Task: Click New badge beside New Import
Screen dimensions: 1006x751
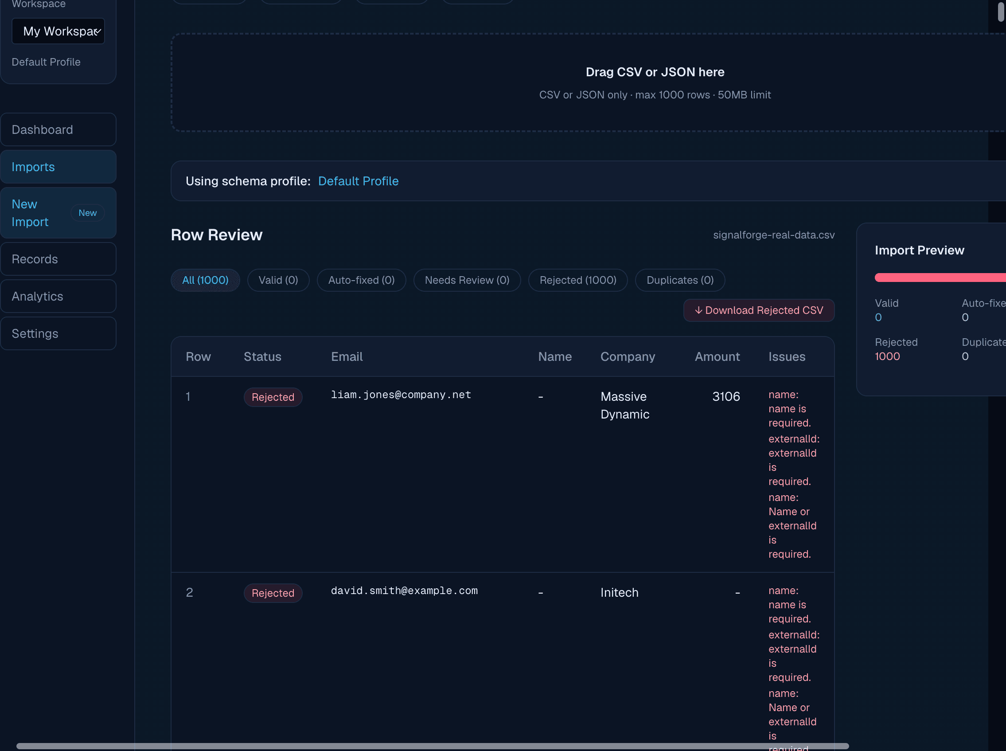Action: [x=87, y=213]
